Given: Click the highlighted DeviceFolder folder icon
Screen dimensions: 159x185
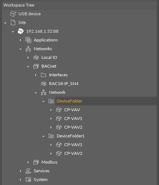Looking at the screenshot, I should pos(51,101).
